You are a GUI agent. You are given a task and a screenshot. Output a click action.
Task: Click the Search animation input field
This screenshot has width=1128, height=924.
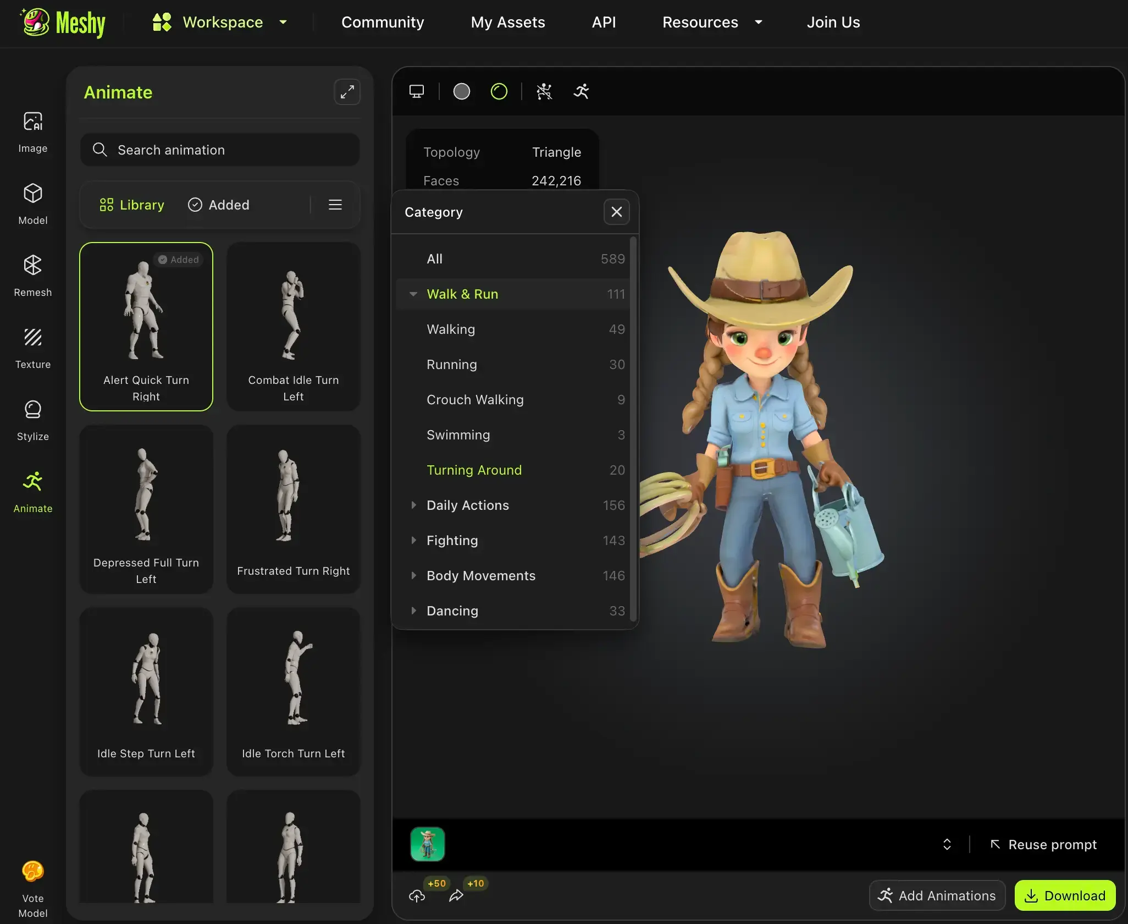click(219, 150)
